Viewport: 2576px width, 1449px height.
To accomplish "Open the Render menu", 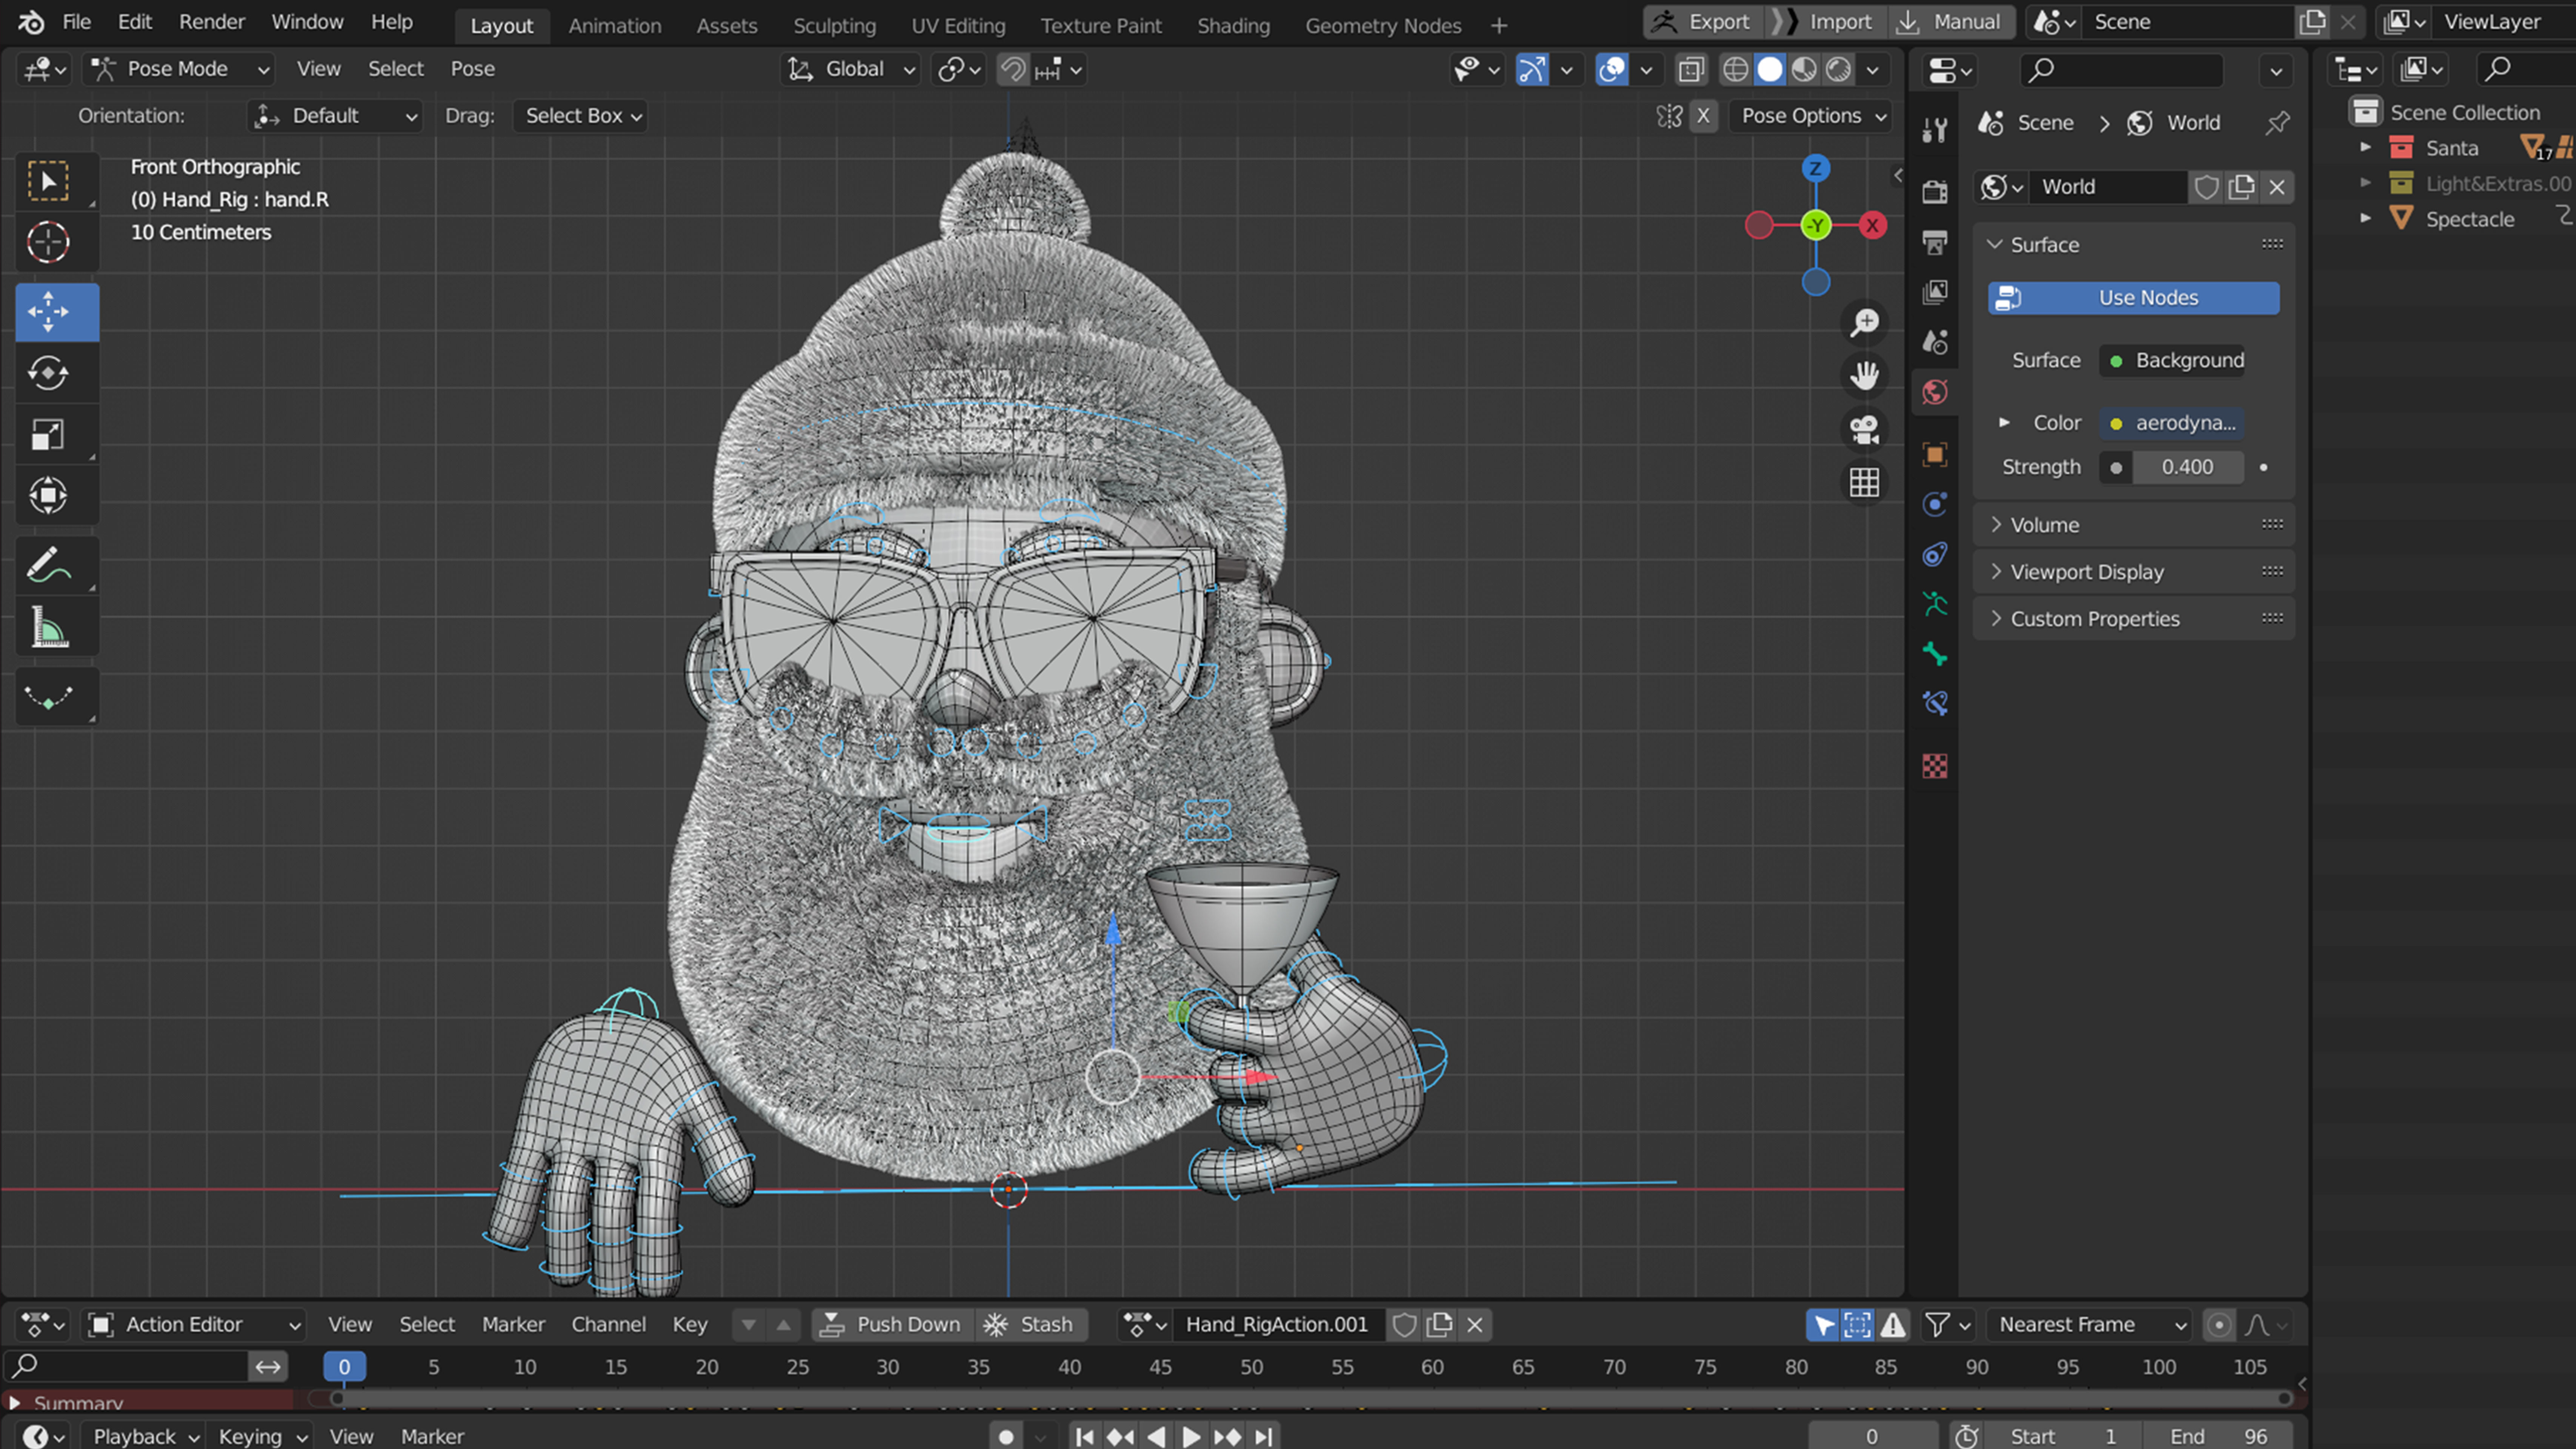I will click(212, 22).
